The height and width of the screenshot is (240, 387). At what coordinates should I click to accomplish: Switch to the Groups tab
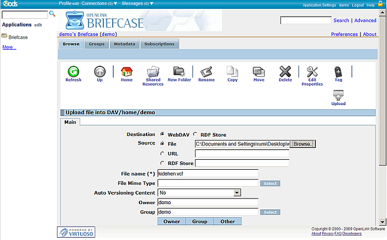pos(97,44)
